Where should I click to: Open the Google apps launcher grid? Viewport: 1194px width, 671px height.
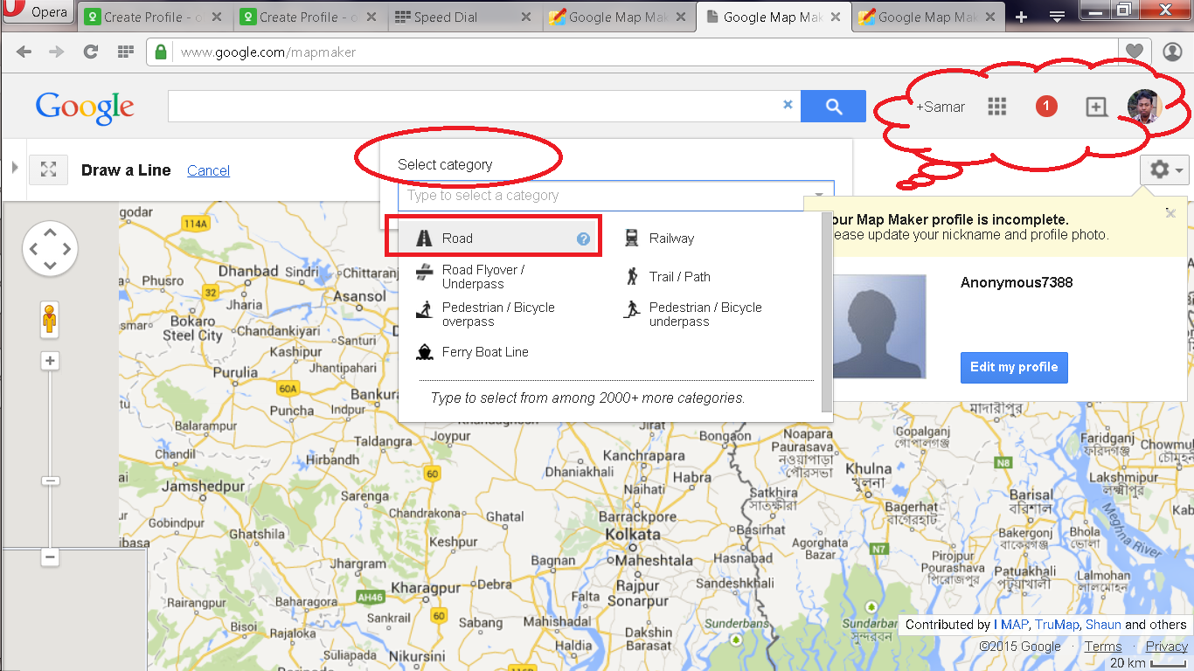[996, 106]
